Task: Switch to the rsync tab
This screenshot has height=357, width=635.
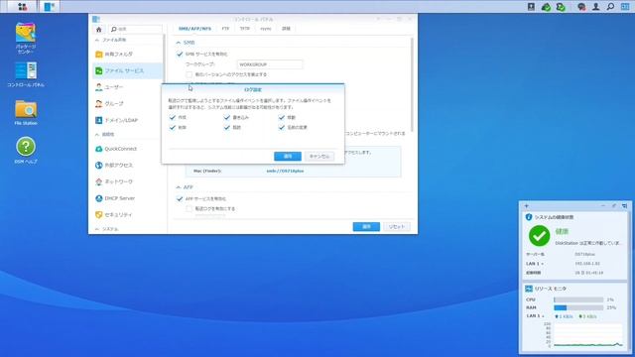Action: [266, 29]
